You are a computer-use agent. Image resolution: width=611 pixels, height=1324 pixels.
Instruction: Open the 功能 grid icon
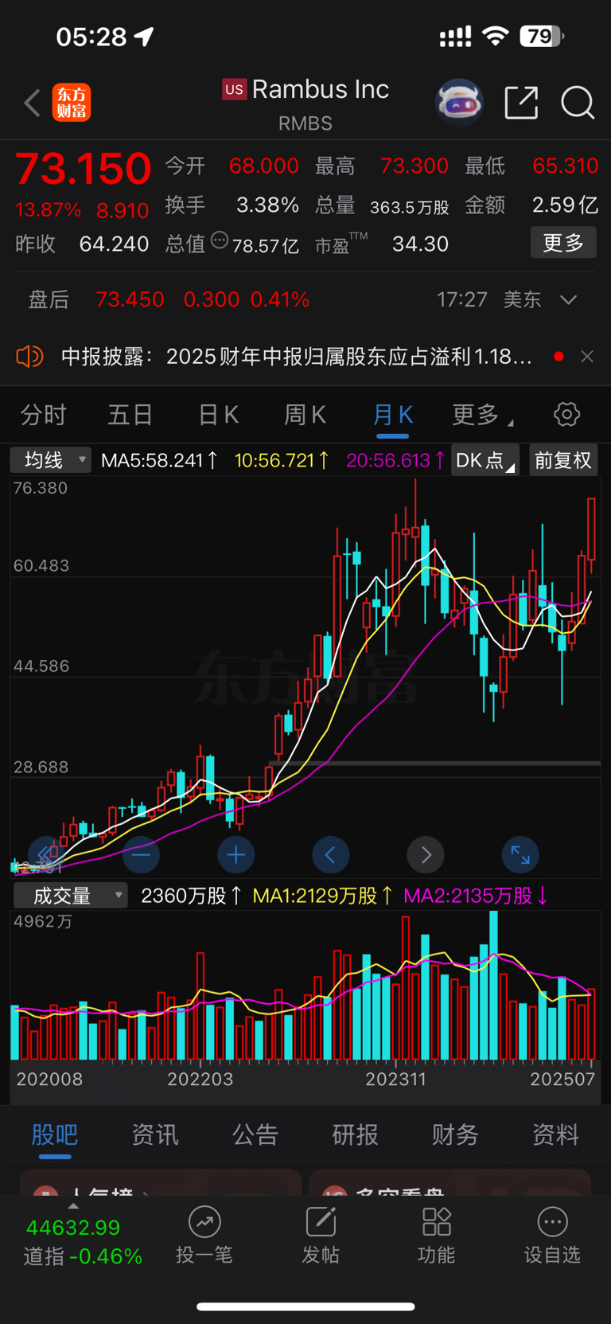tap(436, 1222)
